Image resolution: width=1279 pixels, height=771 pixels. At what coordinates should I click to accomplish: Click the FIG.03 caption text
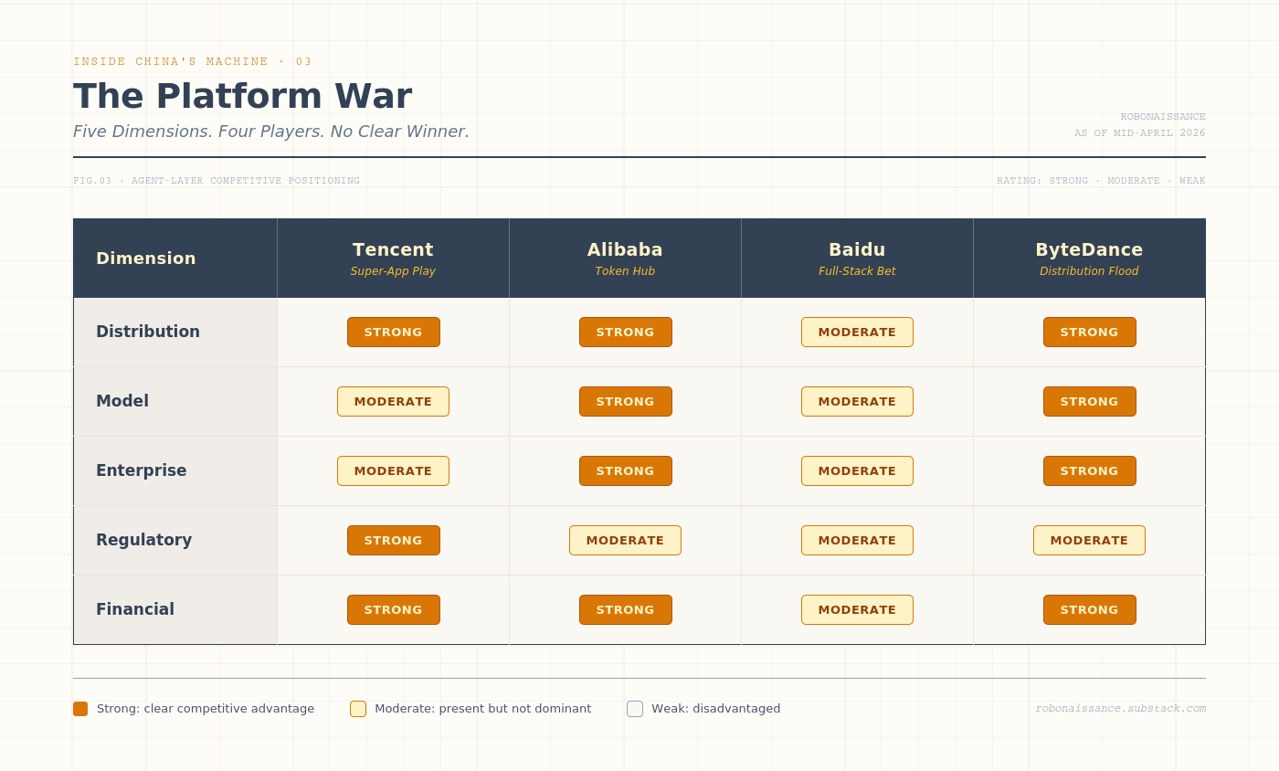[217, 181]
